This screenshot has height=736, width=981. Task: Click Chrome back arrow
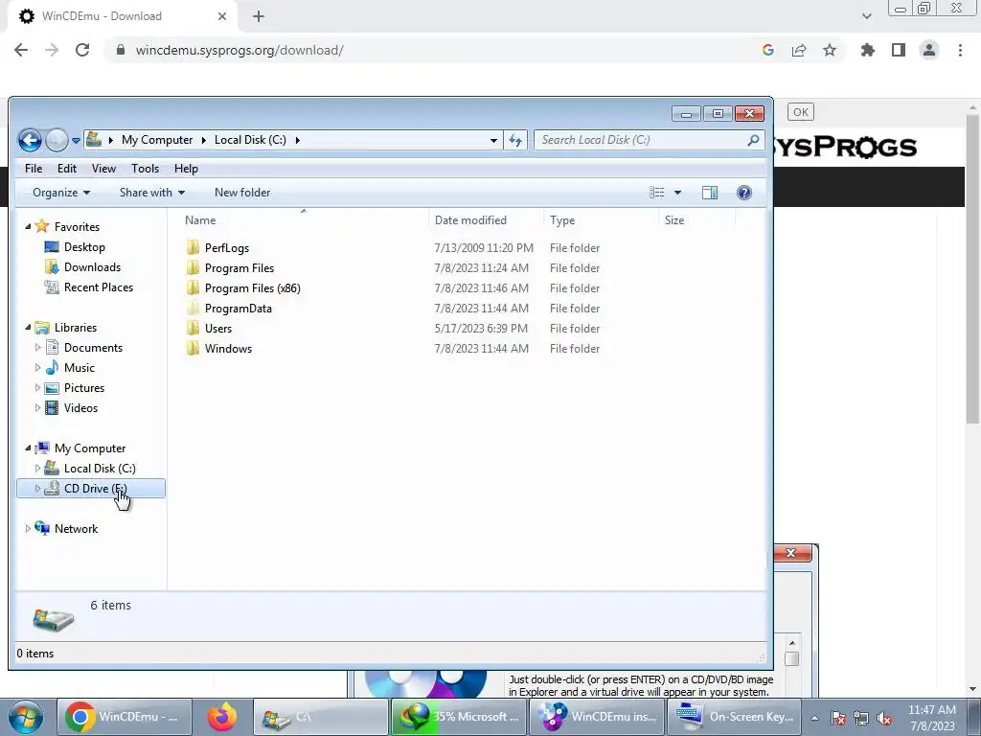tap(21, 50)
